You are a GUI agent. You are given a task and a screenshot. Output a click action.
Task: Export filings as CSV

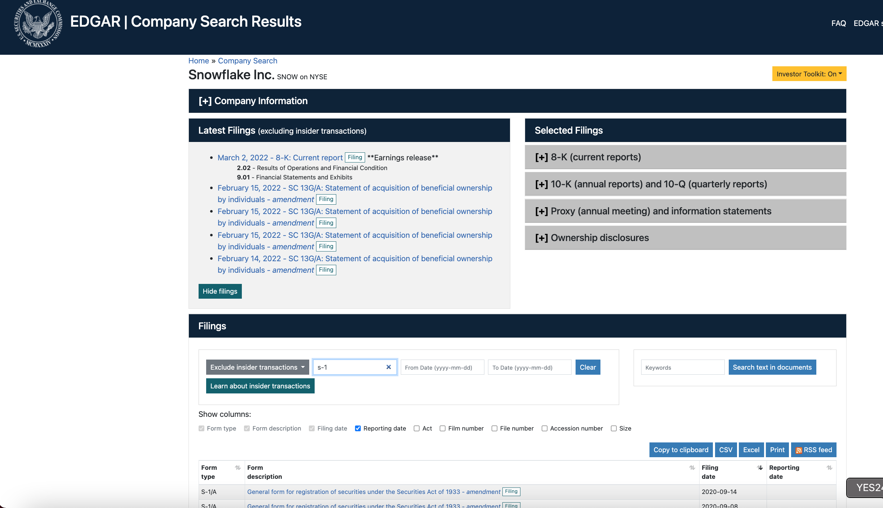coord(726,450)
